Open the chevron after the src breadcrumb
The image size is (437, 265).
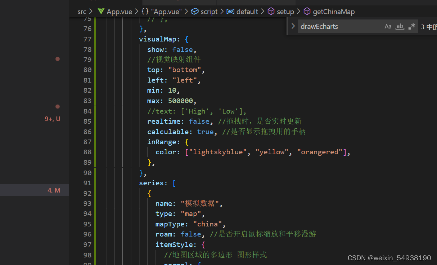pos(90,11)
